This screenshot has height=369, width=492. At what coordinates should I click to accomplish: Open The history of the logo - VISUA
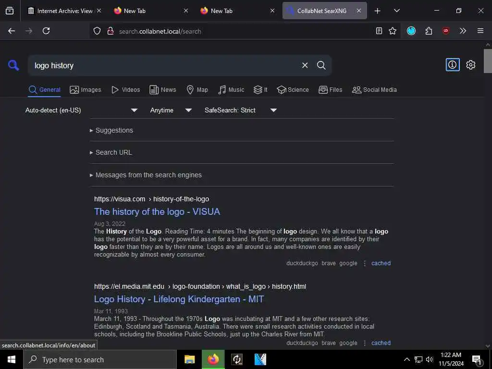click(x=157, y=212)
